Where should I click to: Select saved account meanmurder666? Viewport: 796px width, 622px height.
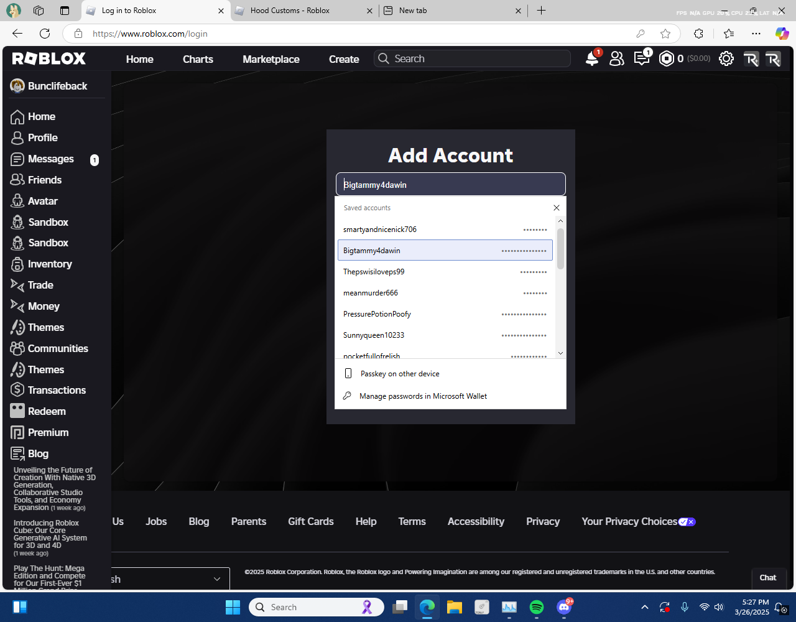pyautogui.click(x=445, y=293)
